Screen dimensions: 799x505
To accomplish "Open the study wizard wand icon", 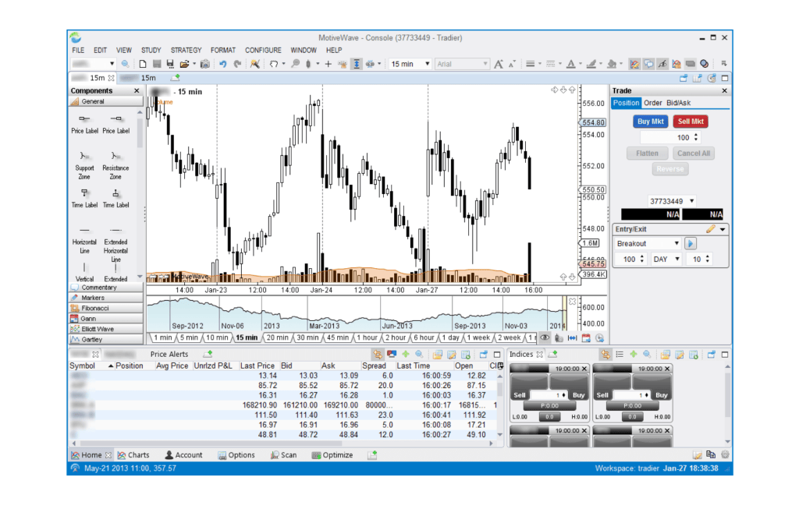I will click(x=255, y=64).
